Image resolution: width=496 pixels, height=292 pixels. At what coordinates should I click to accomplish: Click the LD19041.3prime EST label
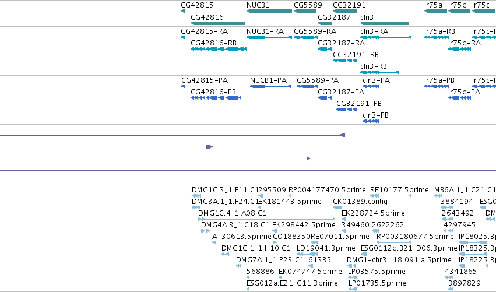326,248
